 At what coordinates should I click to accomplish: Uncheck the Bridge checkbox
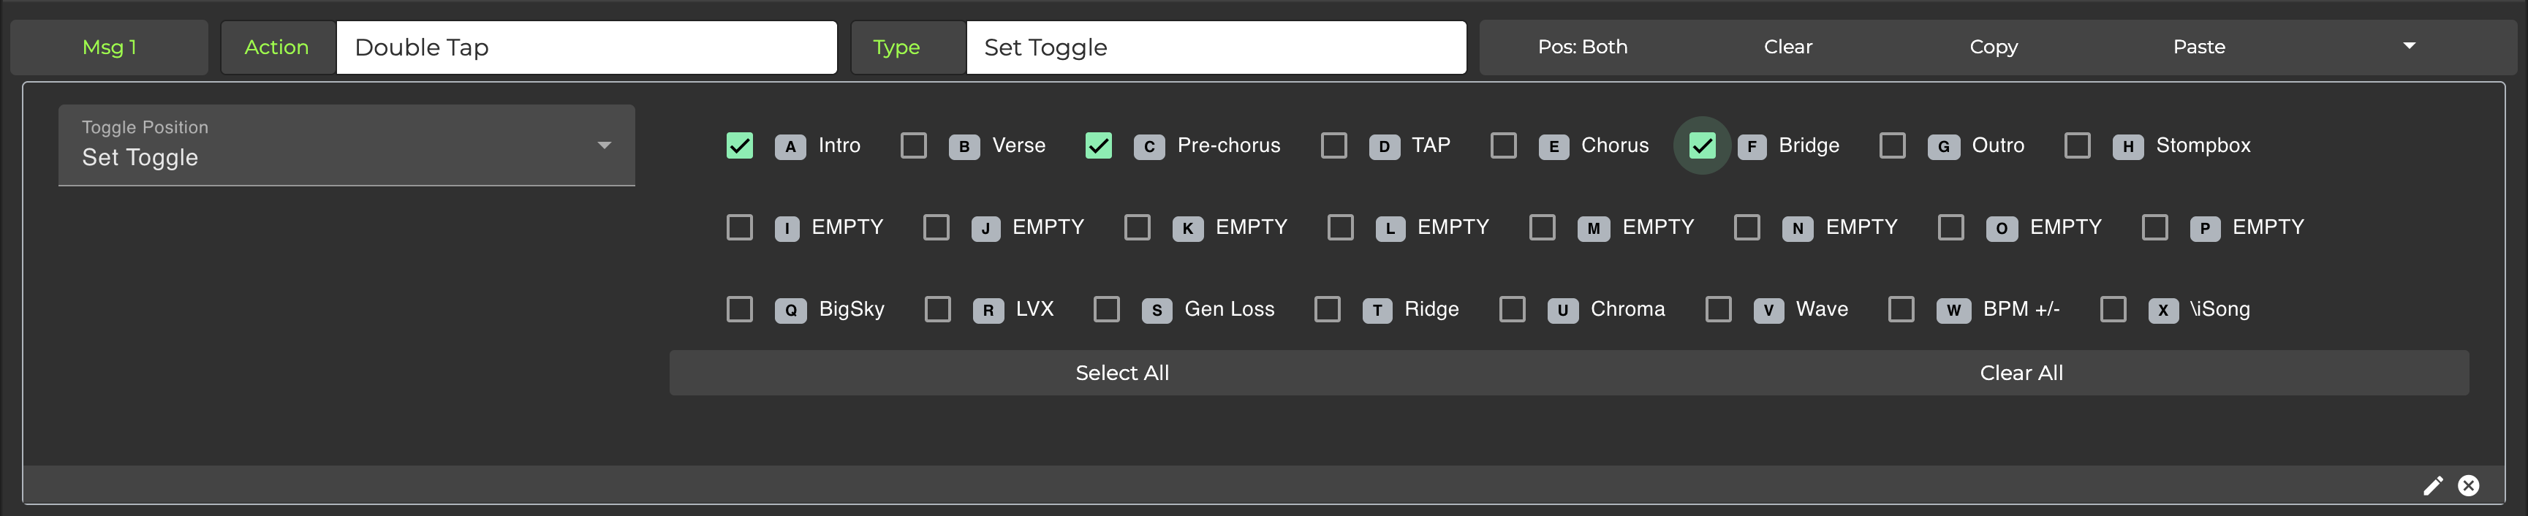click(1702, 146)
